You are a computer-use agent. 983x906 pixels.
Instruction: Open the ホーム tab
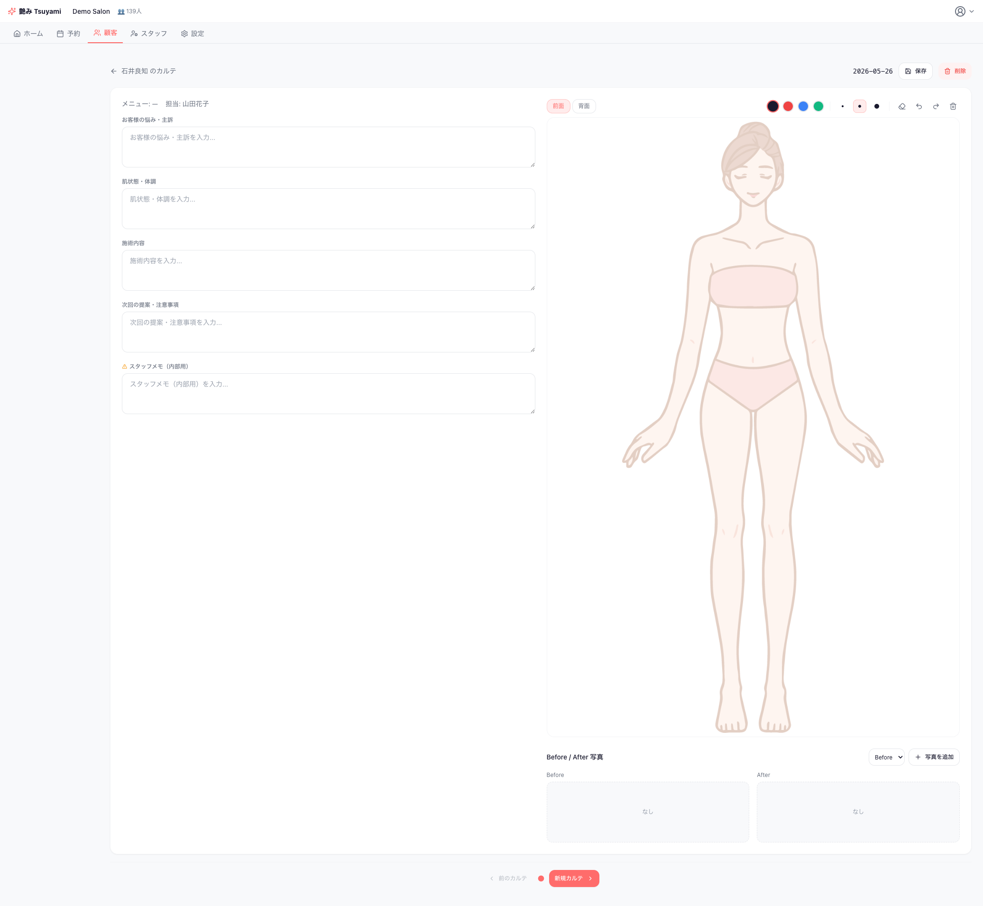point(28,33)
